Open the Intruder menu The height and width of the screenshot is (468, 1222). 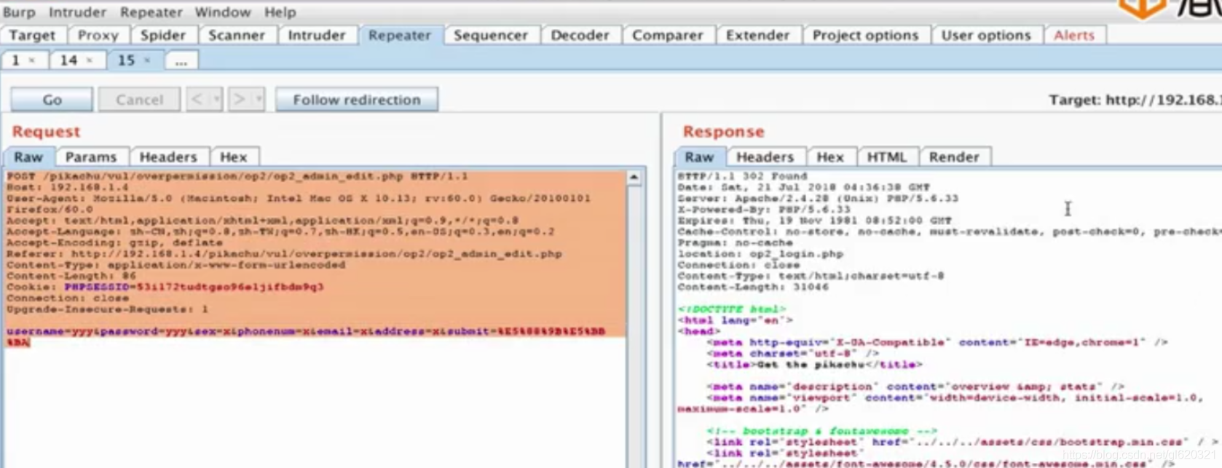77,12
